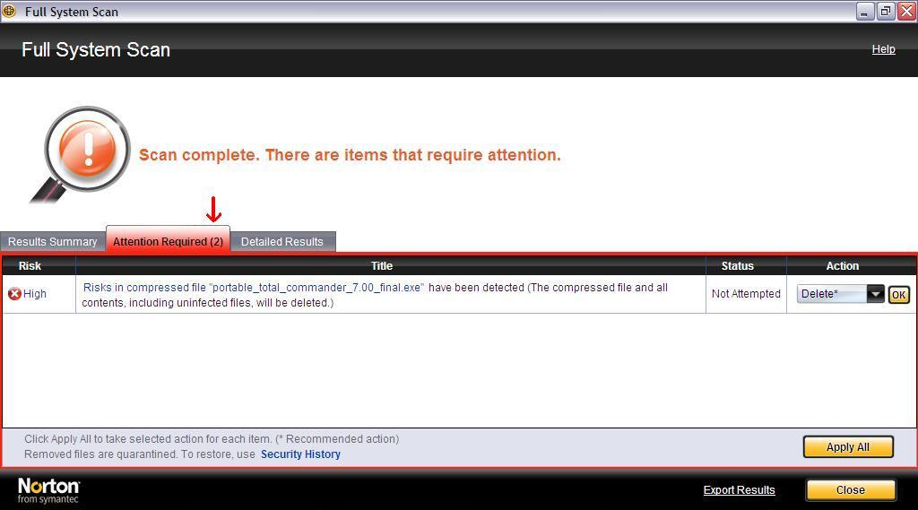Restore down the Full System Scan window
Viewport: 918px width, 510px height.
tap(886, 11)
